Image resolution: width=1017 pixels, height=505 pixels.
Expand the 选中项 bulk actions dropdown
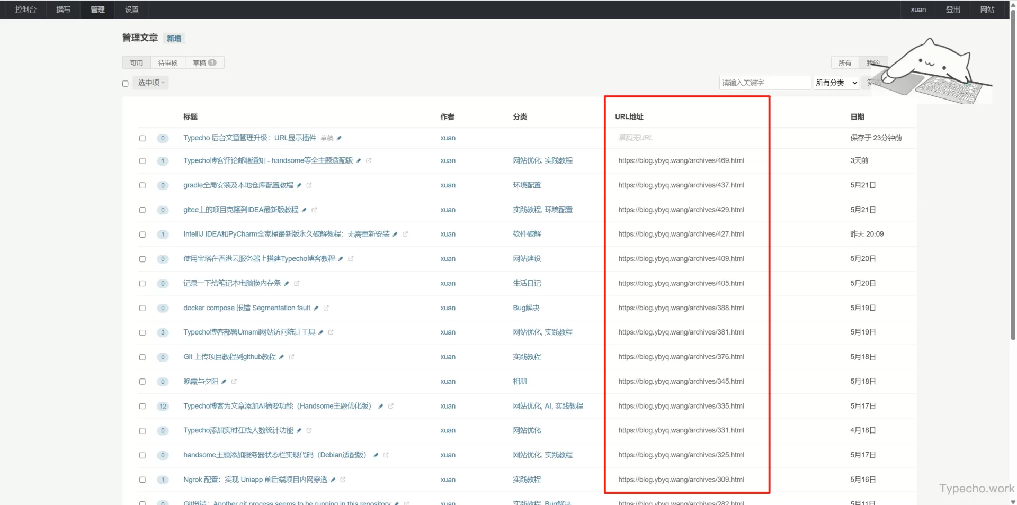tap(151, 83)
